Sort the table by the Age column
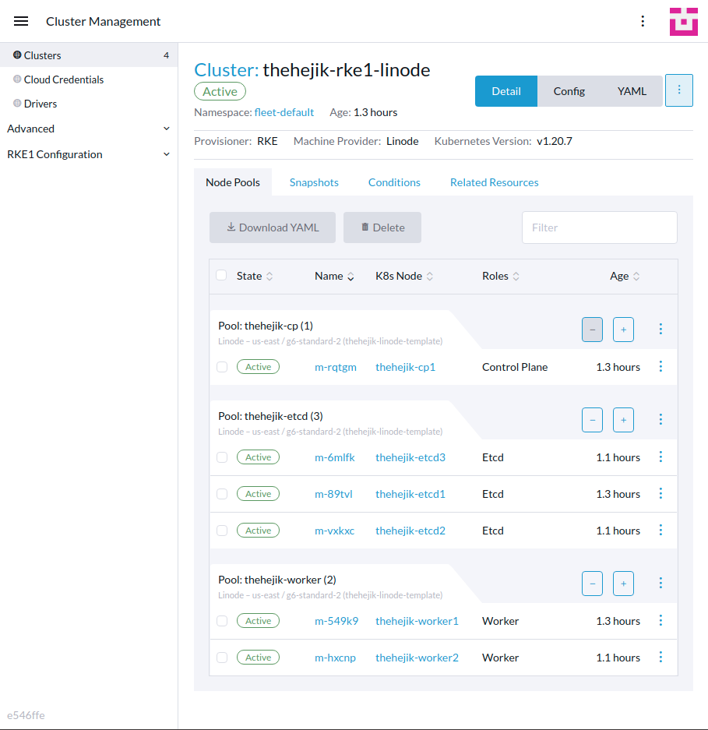 point(625,275)
